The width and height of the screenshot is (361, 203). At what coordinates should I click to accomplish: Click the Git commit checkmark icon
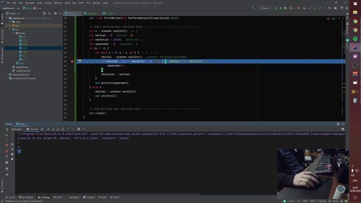315,8
